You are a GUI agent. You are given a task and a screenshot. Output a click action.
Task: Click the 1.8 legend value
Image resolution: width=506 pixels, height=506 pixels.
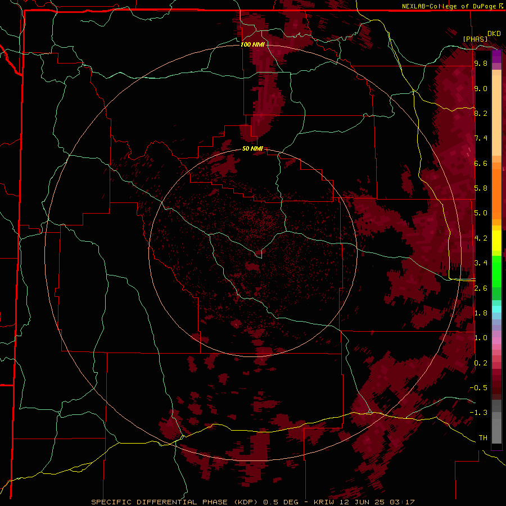tap(481, 313)
